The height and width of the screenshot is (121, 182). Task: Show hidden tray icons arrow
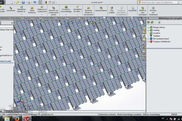pos(167,119)
